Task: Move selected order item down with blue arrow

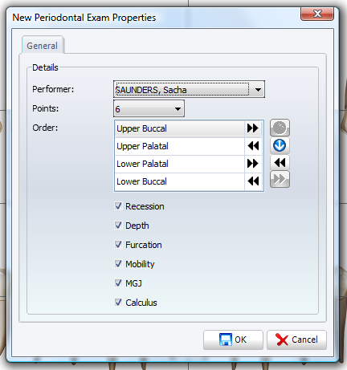Action: [x=280, y=145]
